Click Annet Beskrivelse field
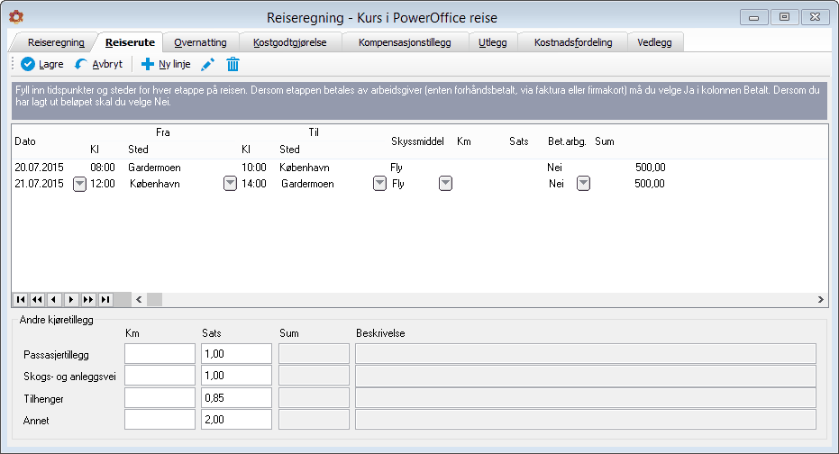 pos(586,419)
